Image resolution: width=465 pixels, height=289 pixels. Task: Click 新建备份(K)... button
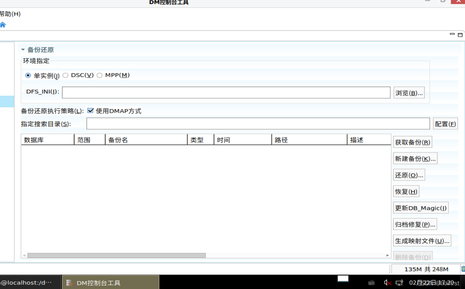point(415,159)
